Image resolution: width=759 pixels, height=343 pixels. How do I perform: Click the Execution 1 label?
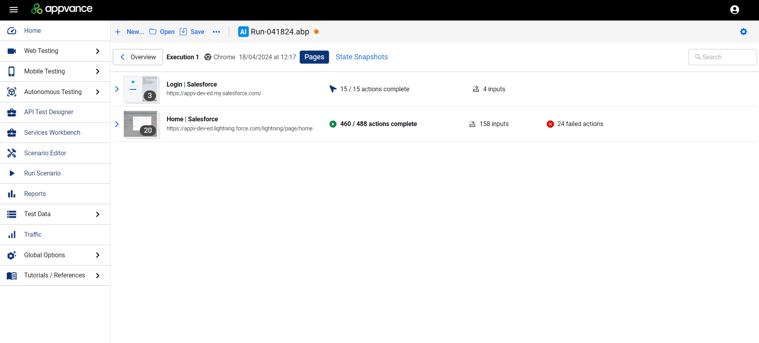click(183, 57)
